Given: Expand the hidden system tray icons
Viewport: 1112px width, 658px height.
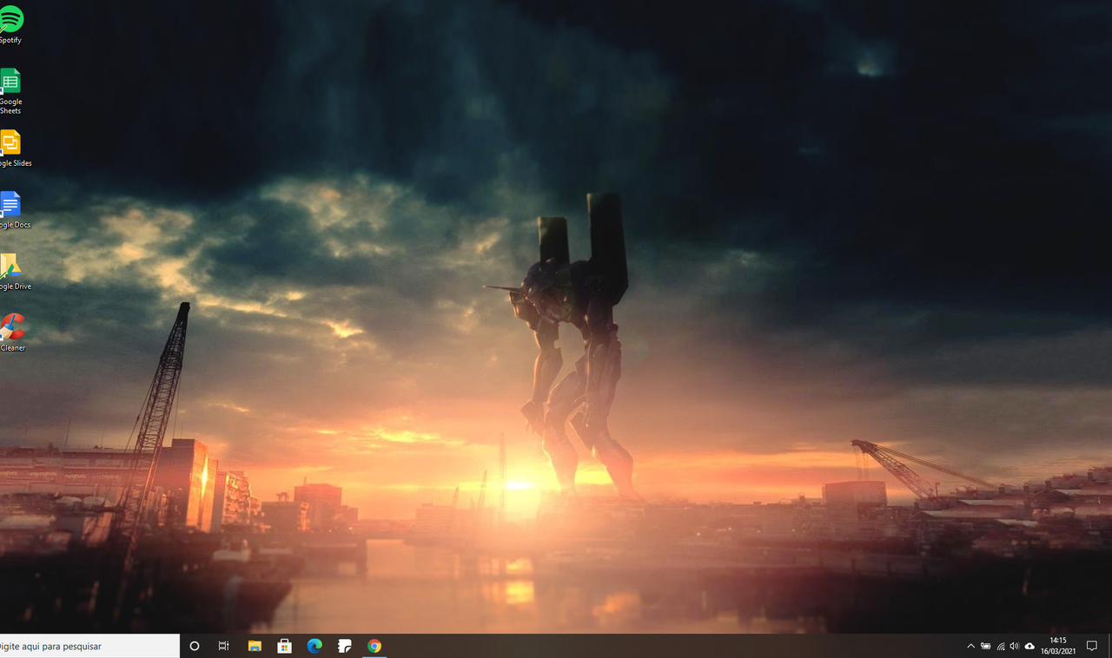Looking at the screenshot, I should (x=971, y=646).
